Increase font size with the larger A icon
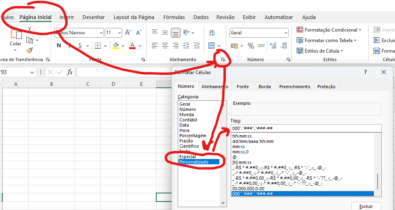Image resolution: width=395 pixels, height=210 pixels. (x=128, y=33)
